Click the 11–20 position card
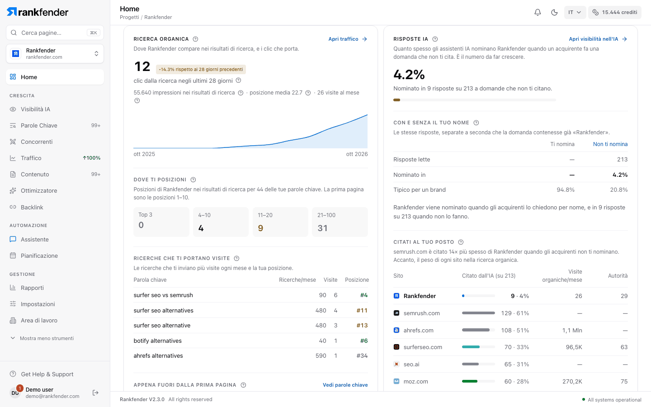 281,222
